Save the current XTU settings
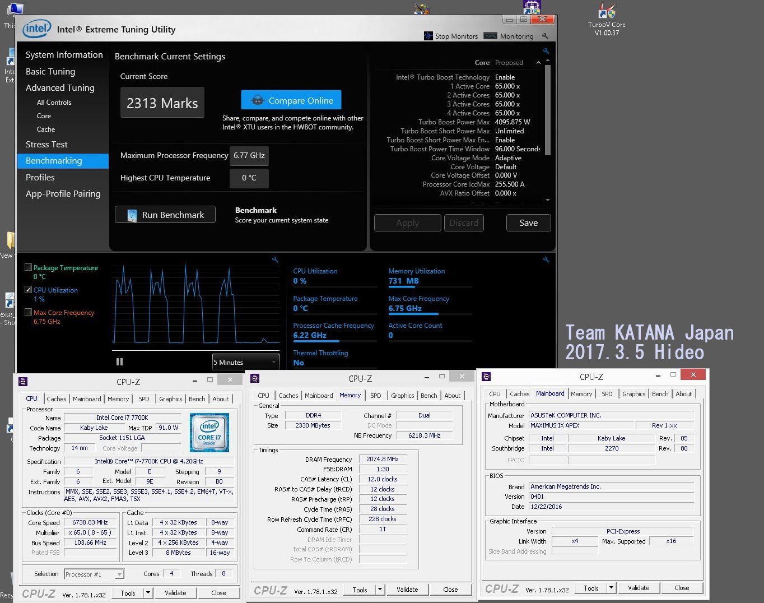 (529, 223)
